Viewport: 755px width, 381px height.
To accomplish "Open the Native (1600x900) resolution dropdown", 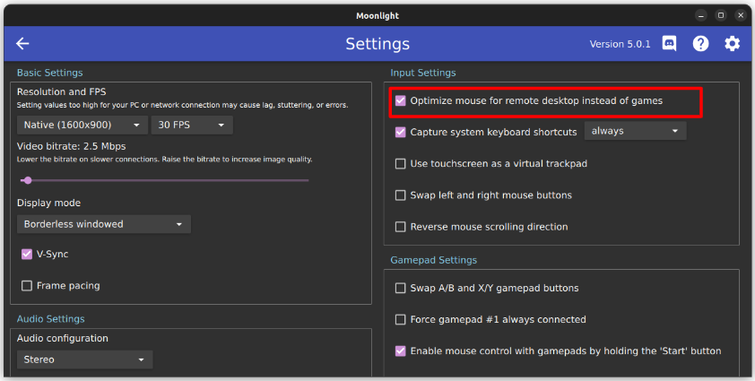I will [82, 125].
